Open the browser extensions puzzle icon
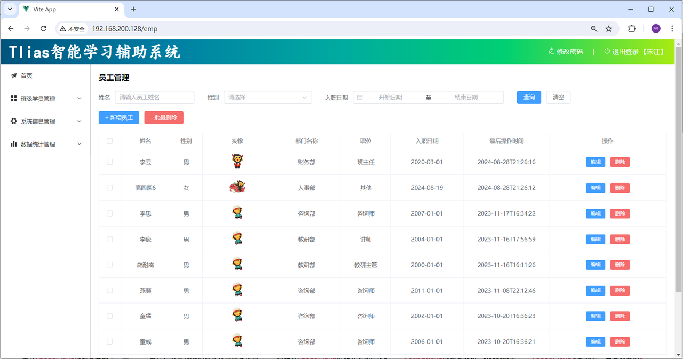The height and width of the screenshot is (359, 683). pos(632,29)
